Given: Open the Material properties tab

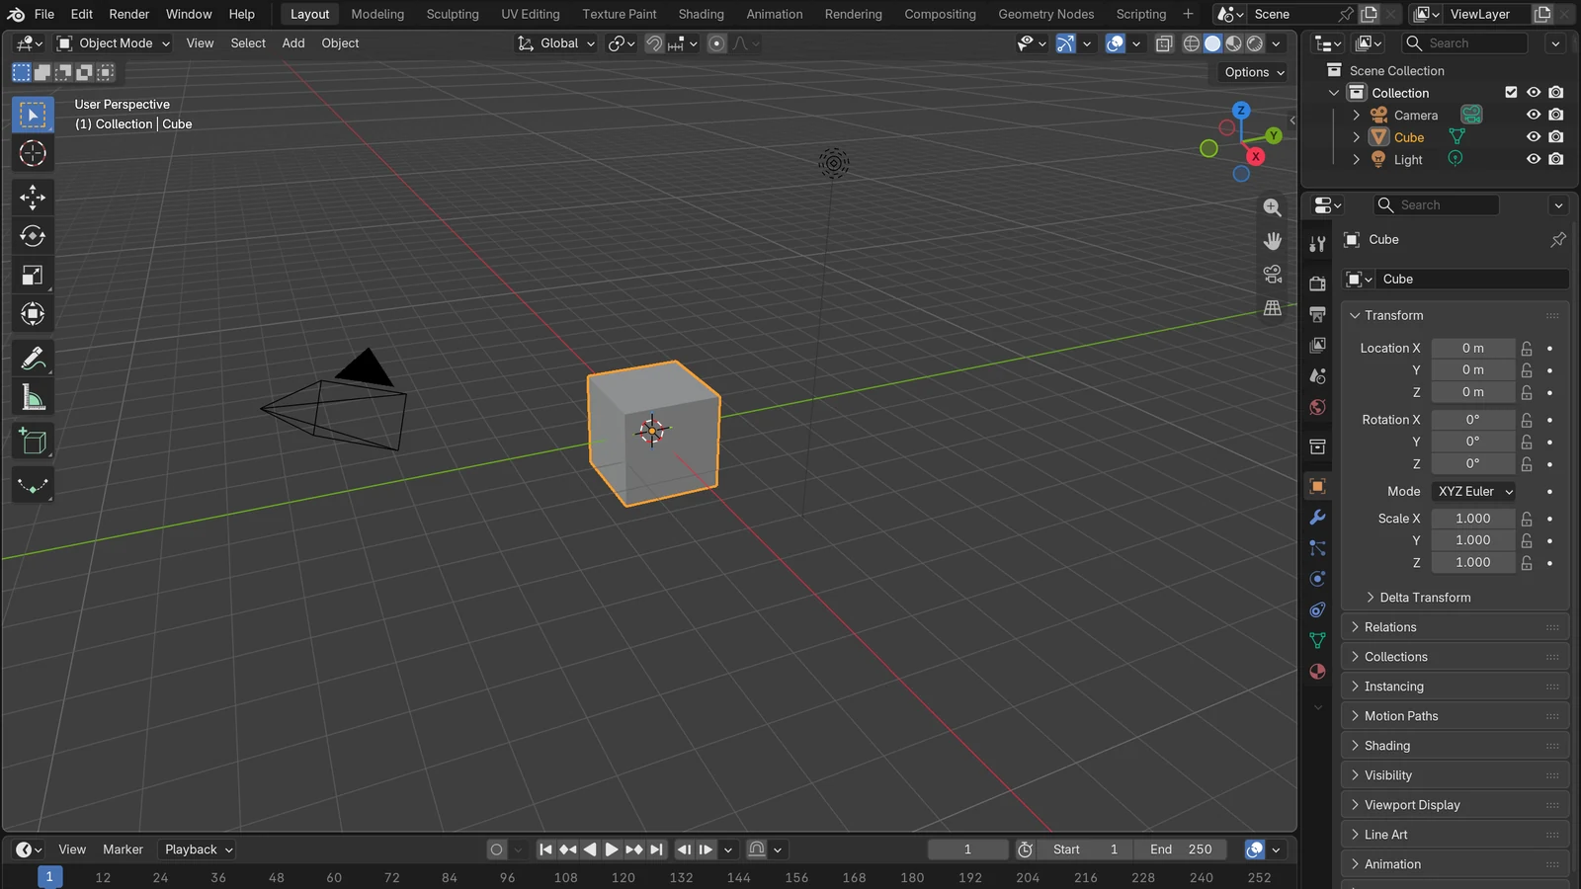Looking at the screenshot, I should coord(1317,672).
